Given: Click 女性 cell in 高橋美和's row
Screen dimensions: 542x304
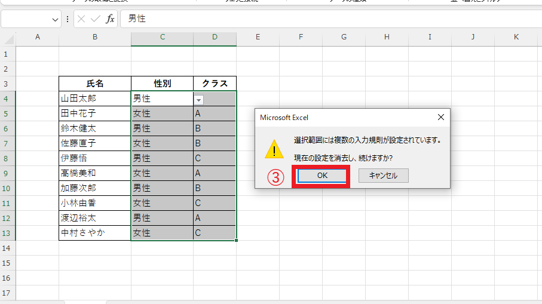Looking at the screenshot, I should tap(163, 173).
